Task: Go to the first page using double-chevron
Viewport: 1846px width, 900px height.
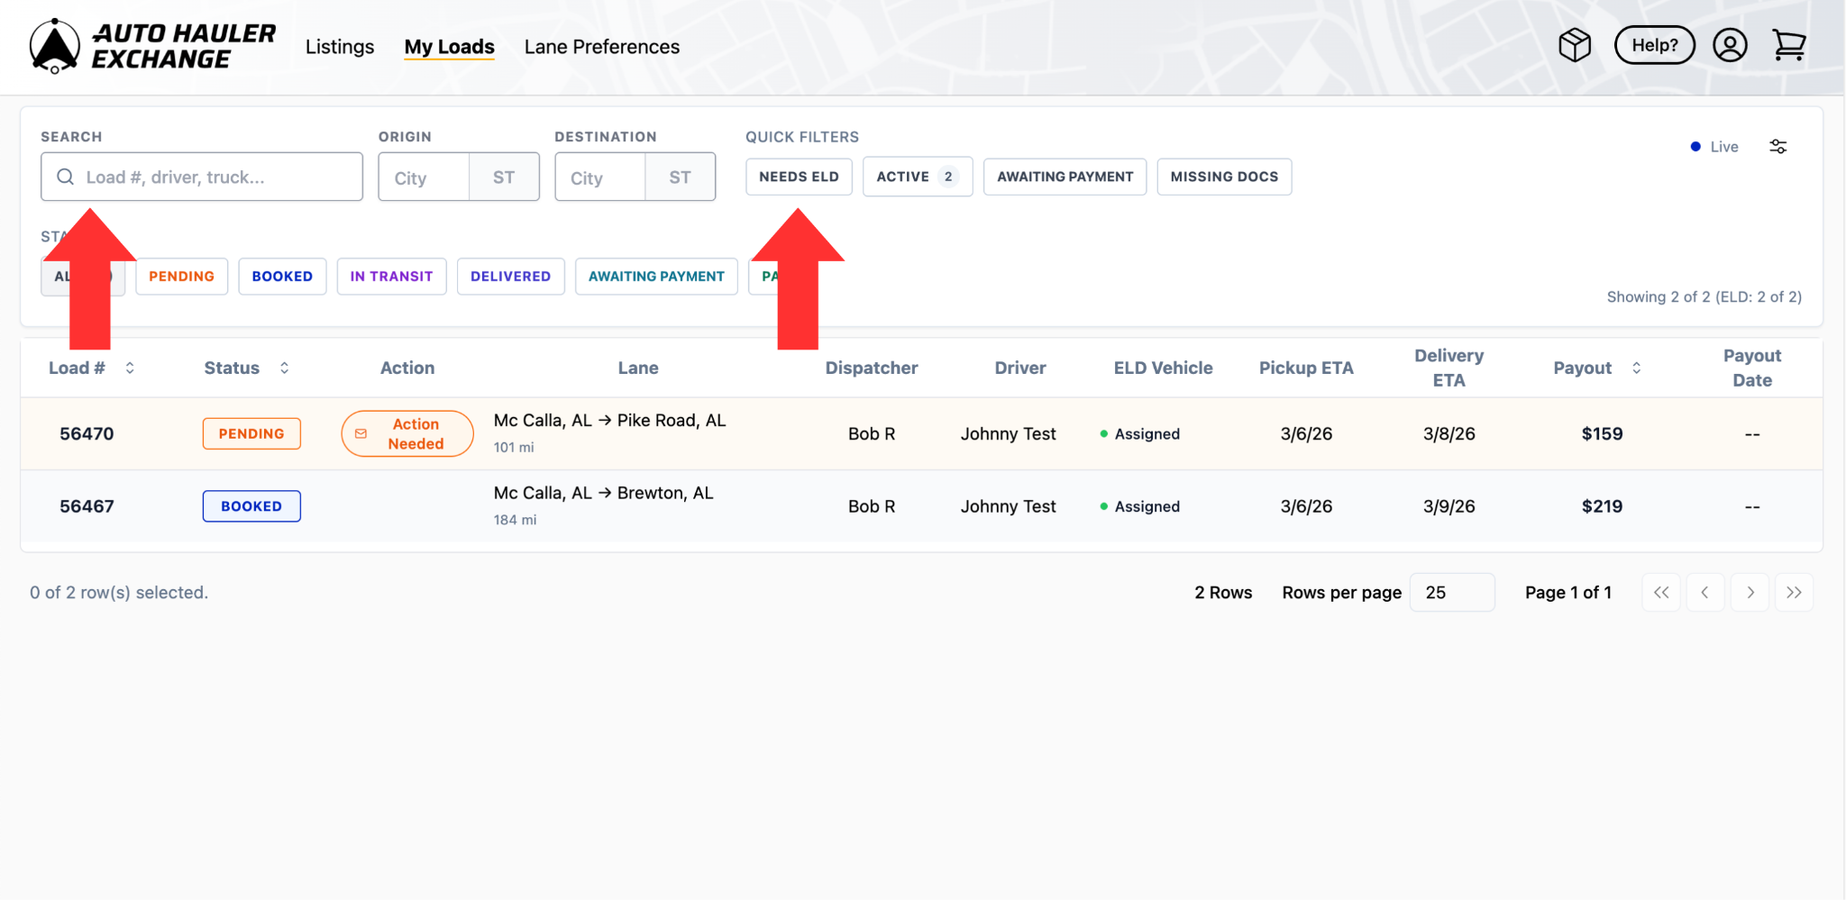Action: (1660, 593)
